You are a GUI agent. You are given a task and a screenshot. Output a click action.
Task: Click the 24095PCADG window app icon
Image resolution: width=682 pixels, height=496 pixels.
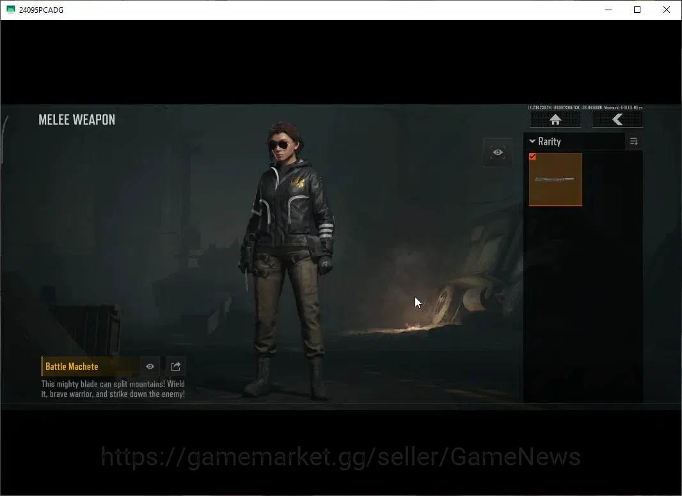10,10
